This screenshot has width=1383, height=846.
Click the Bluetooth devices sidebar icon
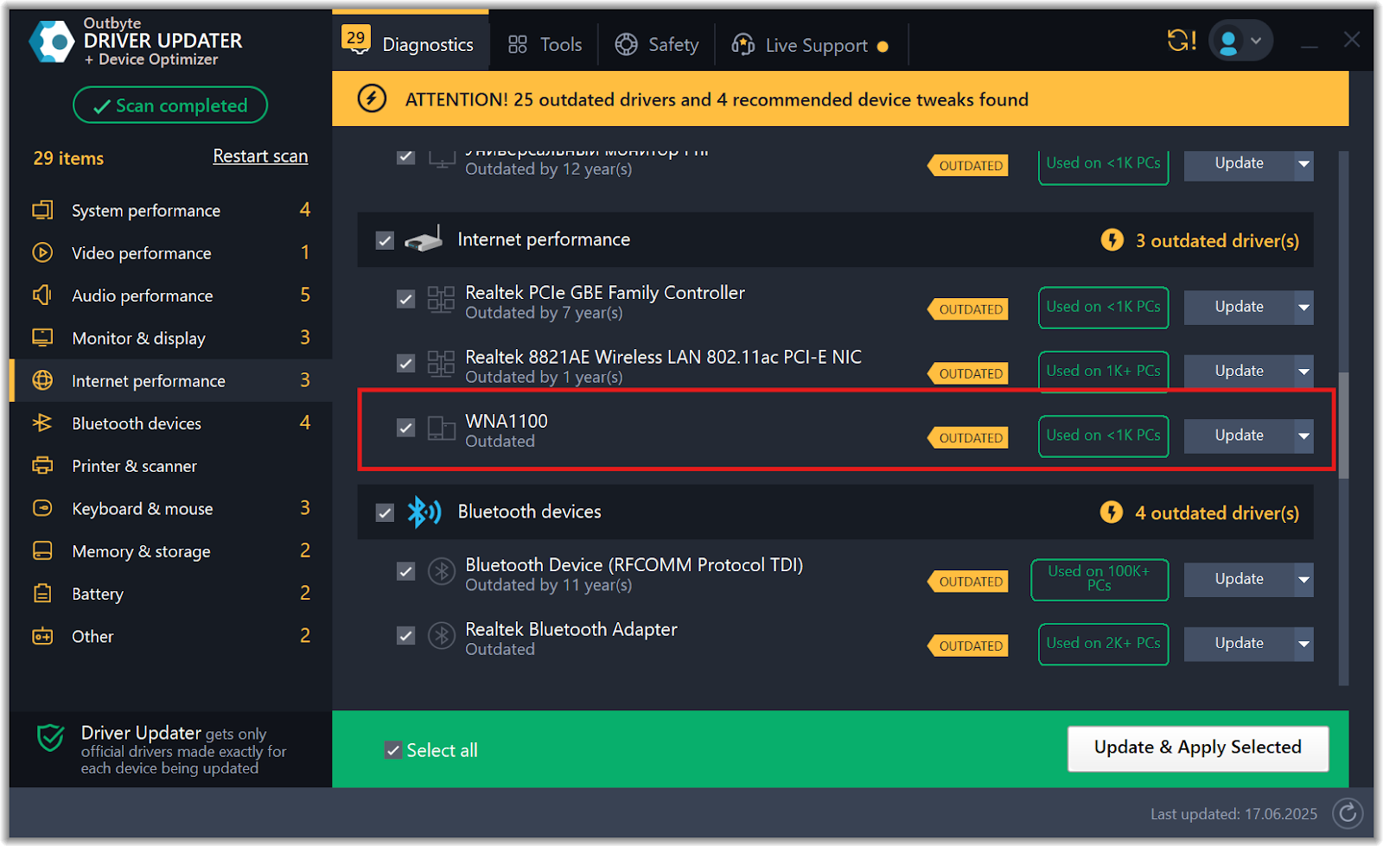click(42, 423)
